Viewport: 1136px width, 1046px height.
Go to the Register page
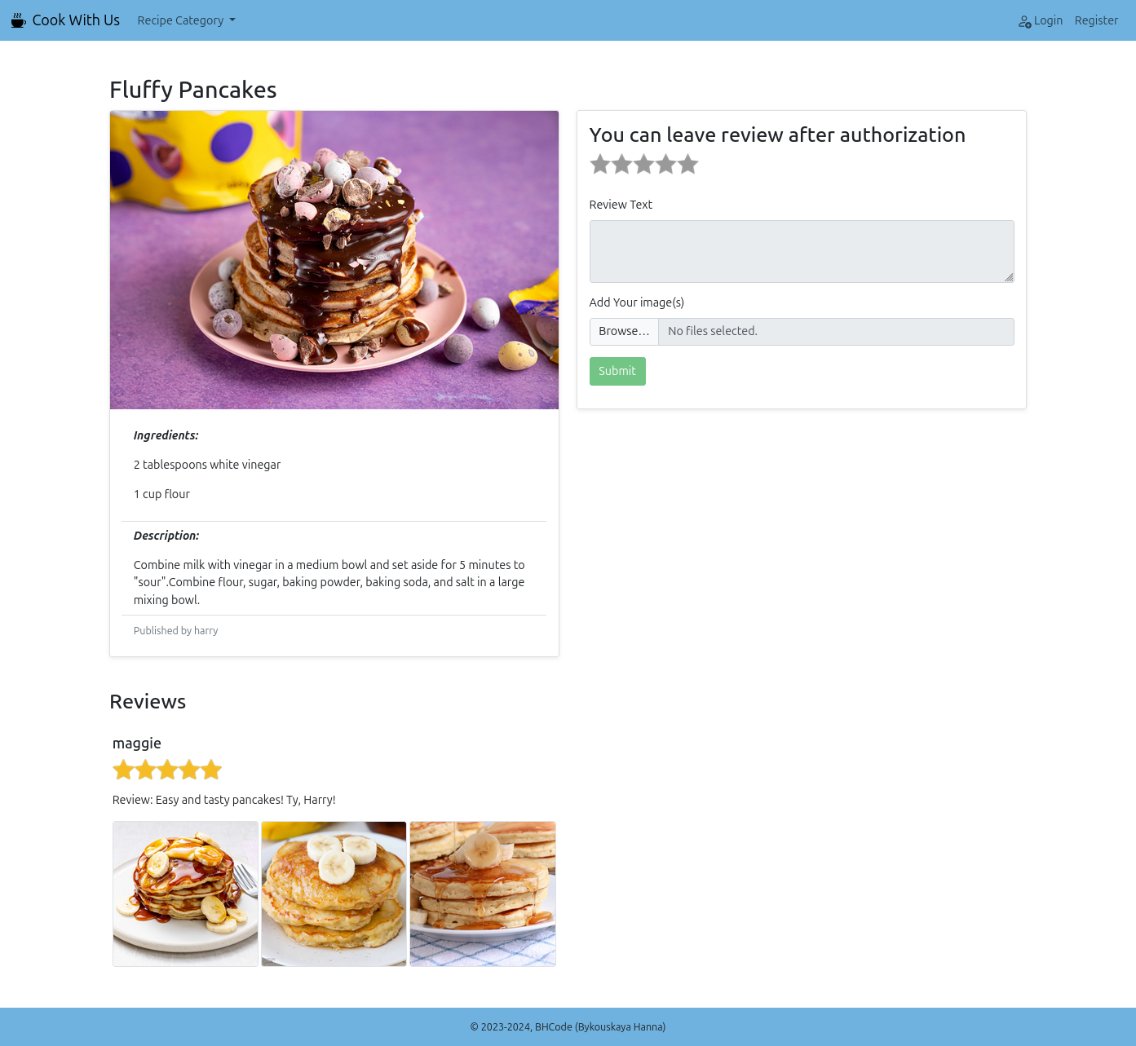tap(1096, 20)
